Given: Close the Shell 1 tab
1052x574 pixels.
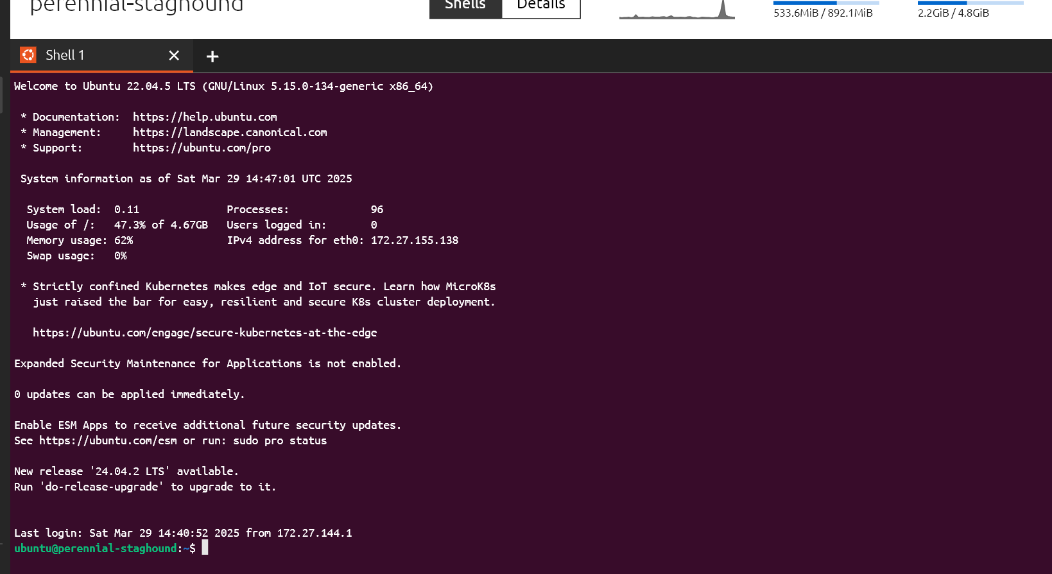Looking at the screenshot, I should 174,56.
